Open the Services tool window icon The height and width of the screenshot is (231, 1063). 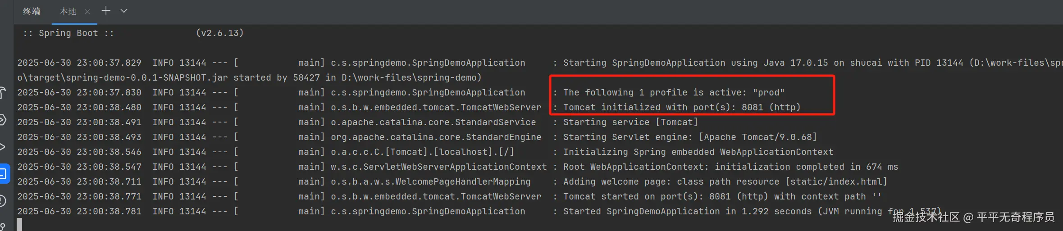point(3,120)
